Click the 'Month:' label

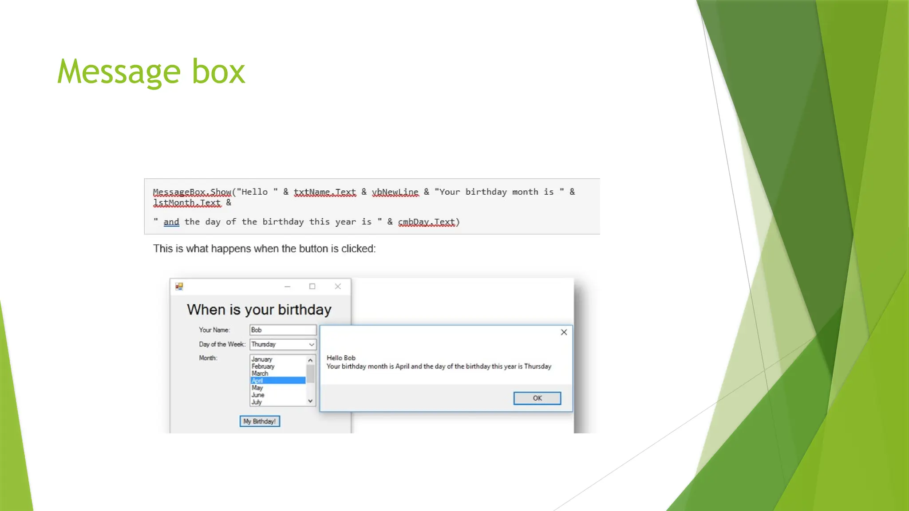tap(208, 358)
